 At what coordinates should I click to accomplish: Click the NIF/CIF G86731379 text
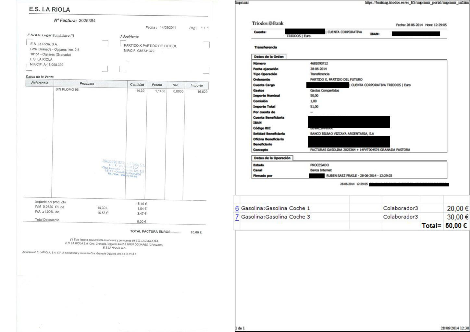click(139, 51)
